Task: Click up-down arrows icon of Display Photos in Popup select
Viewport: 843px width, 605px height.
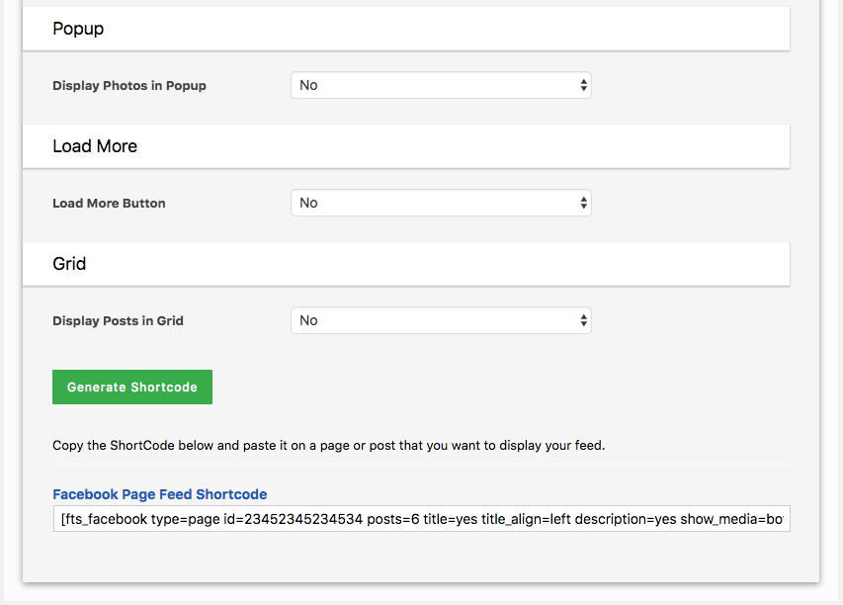Action: pos(583,85)
